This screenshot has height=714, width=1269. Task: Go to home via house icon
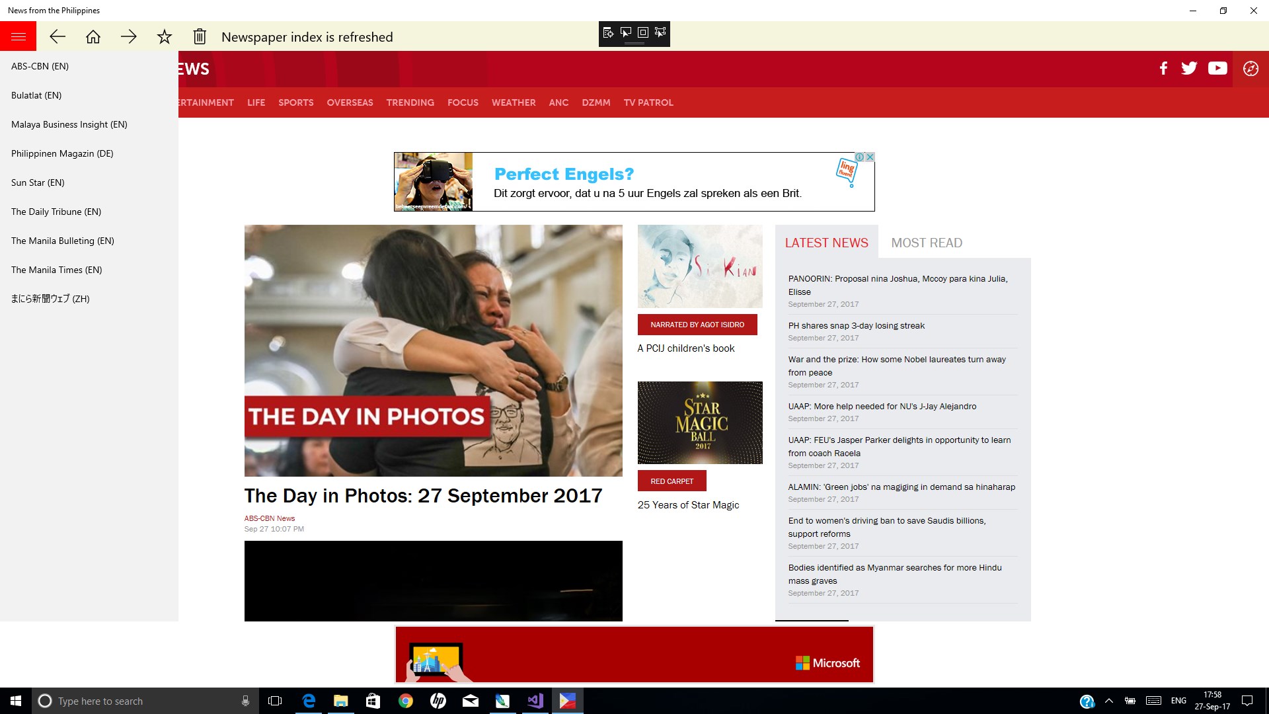pos(93,37)
